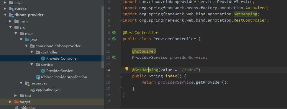Click the RestController import on line 6

(x=250, y=20)
